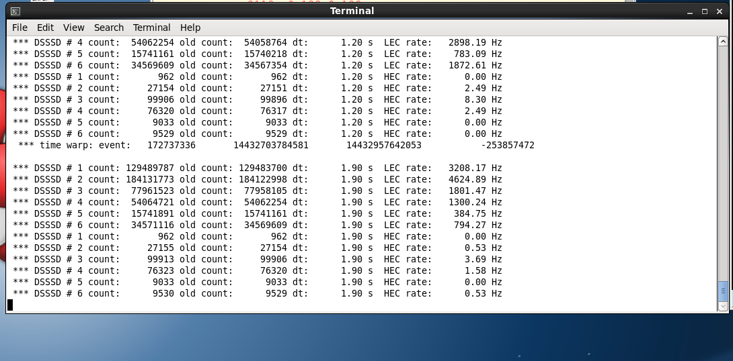Image resolution: width=733 pixels, height=361 pixels.
Task: Click the LEC rate 1300.24 Hz
Action: pyautogui.click(x=475, y=202)
